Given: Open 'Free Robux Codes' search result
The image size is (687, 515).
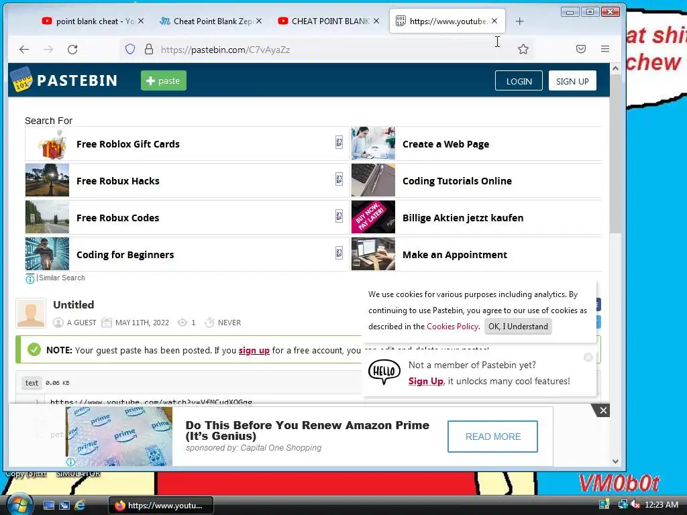Looking at the screenshot, I should click(x=187, y=217).
